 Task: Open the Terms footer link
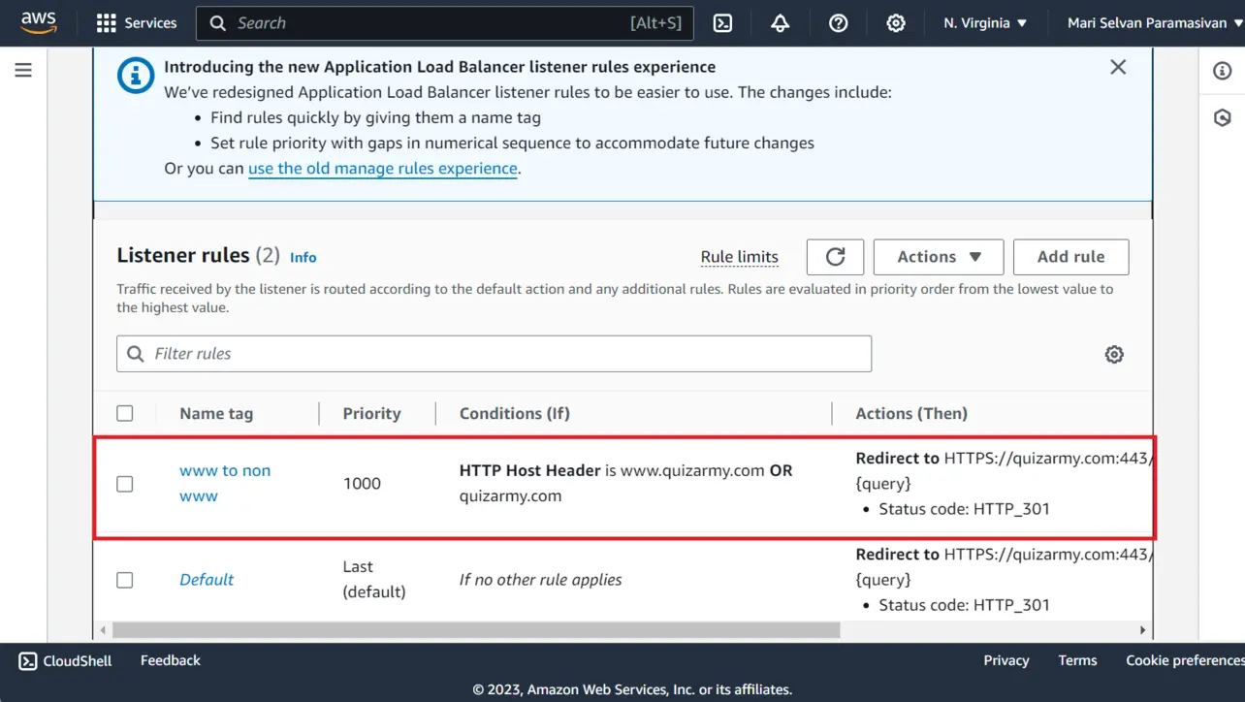[x=1077, y=660]
